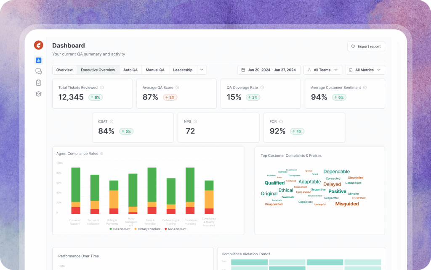Screen dimensions: 431x270
Task: Click the Export report button
Action: click(366, 46)
